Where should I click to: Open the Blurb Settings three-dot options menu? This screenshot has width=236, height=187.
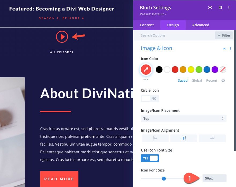229,8
